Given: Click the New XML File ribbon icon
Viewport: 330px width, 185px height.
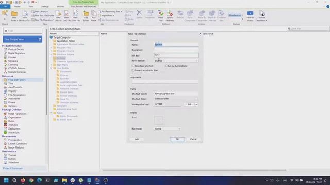Looking at the screenshot, I should (67, 16).
